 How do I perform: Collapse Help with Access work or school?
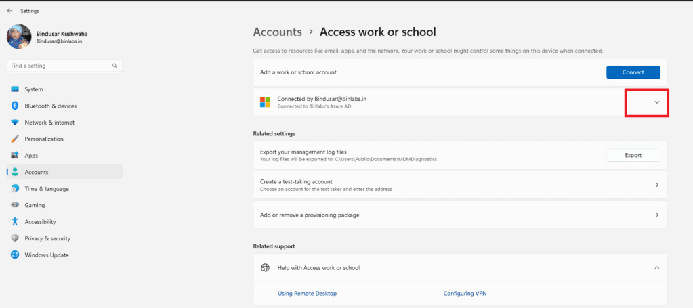(656, 268)
